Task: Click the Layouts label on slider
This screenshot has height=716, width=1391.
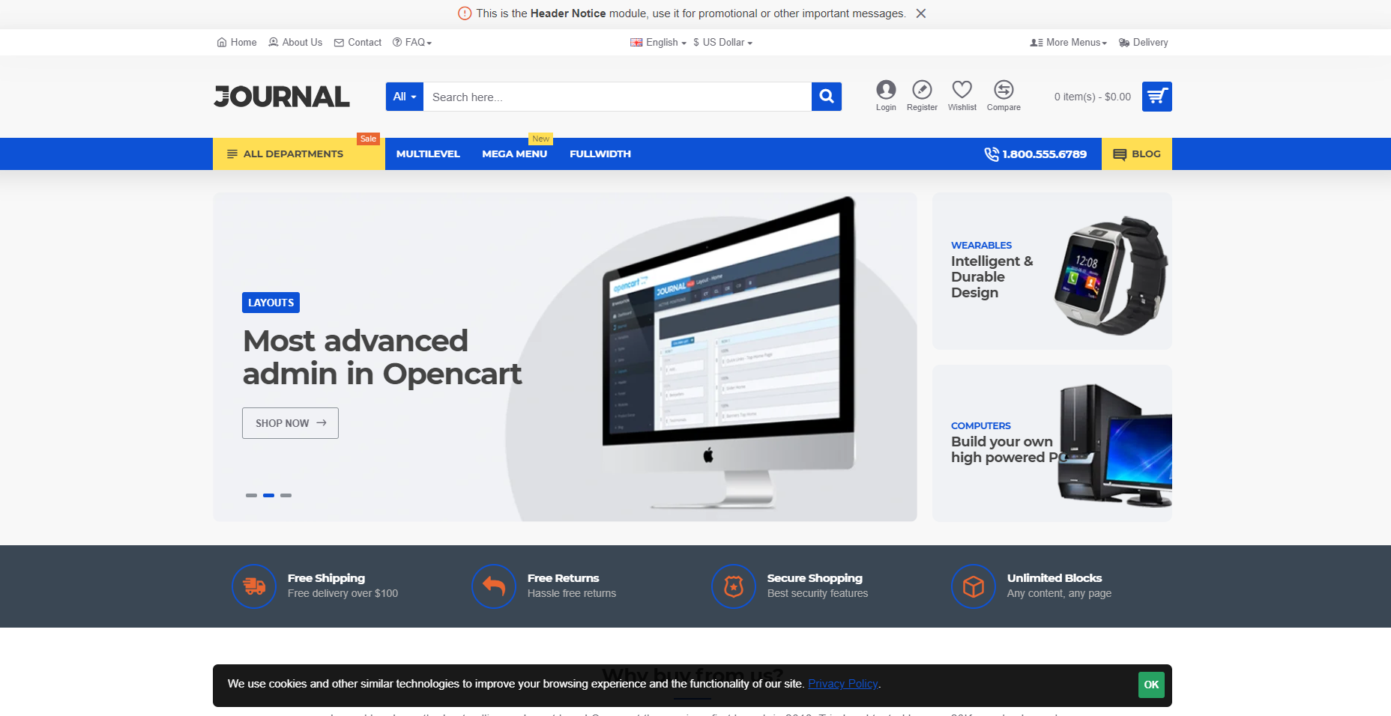Action: [x=271, y=303]
